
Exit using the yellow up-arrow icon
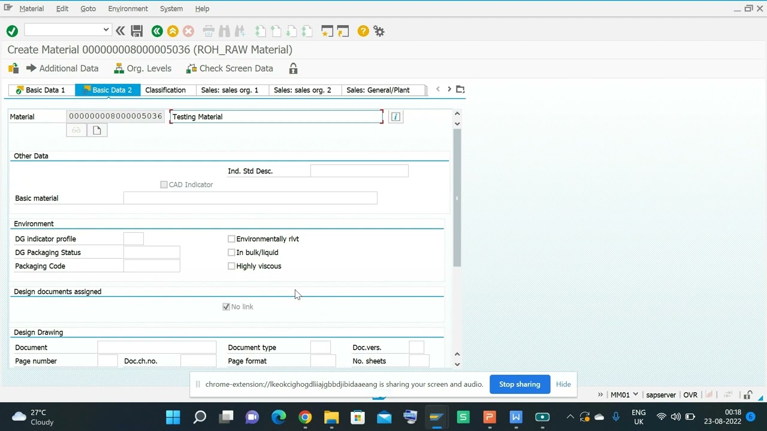(x=173, y=31)
